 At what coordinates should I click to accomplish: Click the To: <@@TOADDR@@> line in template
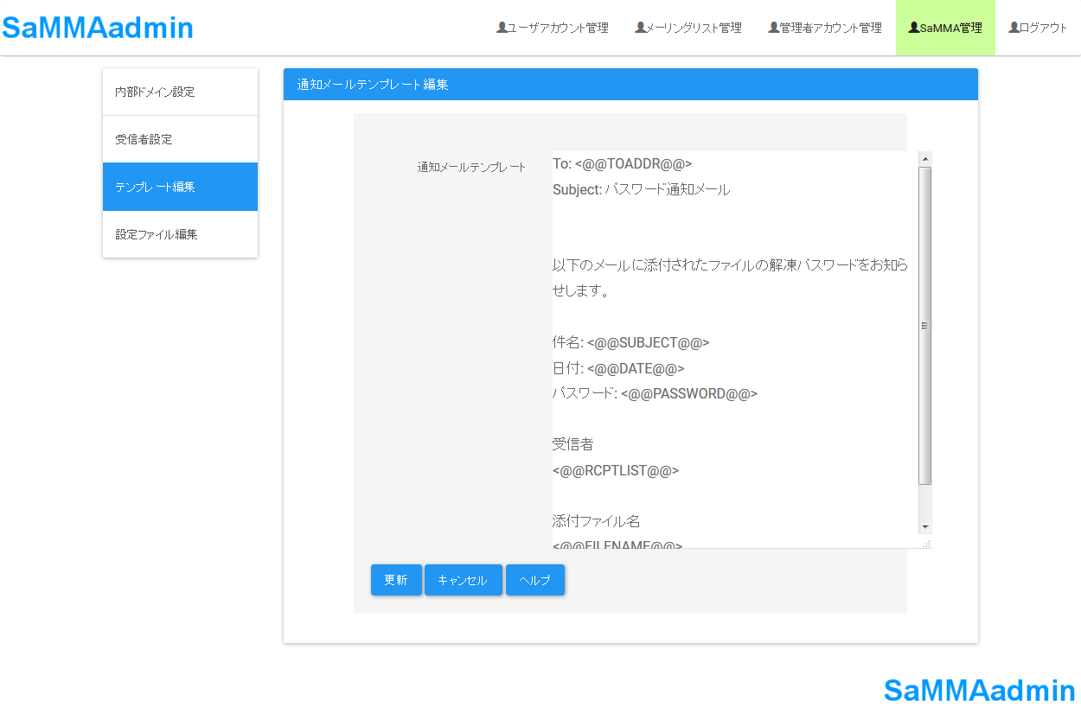tap(623, 164)
